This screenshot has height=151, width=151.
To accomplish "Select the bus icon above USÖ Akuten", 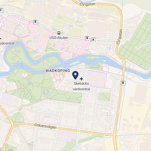I will [59, 33].
